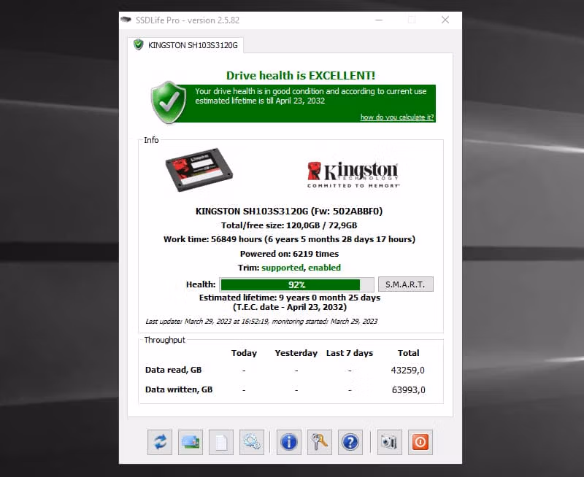Image resolution: width=584 pixels, height=477 pixels.
Task: Click the 'Total' column header
Action: 409,353
